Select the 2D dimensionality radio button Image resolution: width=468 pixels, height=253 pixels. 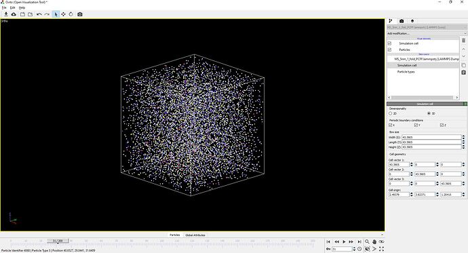pyautogui.click(x=391, y=113)
